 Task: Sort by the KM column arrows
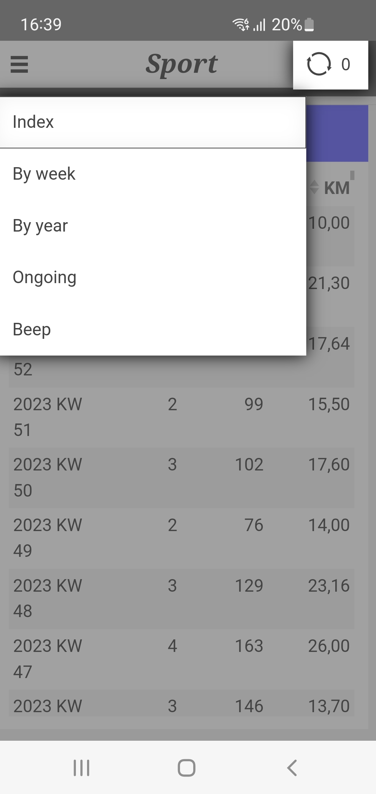pos(314,187)
